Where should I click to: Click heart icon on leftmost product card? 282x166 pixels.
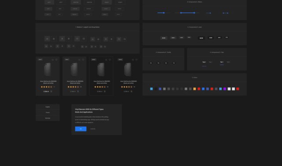[x=56, y=60]
